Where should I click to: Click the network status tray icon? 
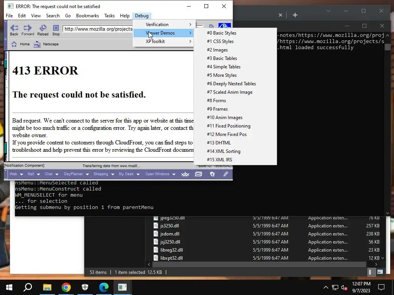coord(335,287)
